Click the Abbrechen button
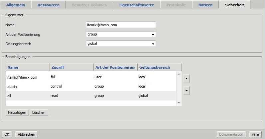265x139 pixels. tap(26, 134)
